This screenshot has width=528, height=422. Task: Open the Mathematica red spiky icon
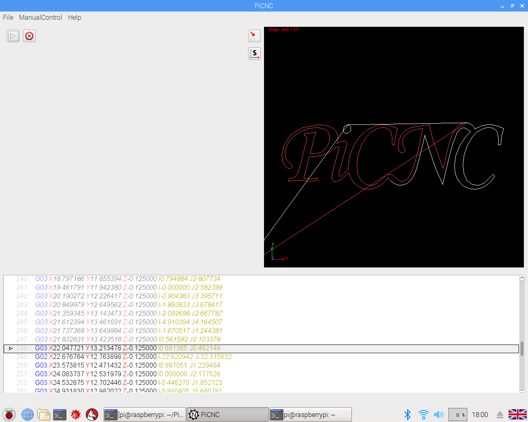[76, 415]
